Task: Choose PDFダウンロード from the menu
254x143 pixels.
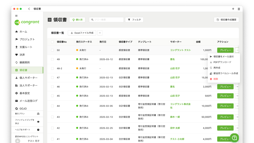Action: point(224,62)
